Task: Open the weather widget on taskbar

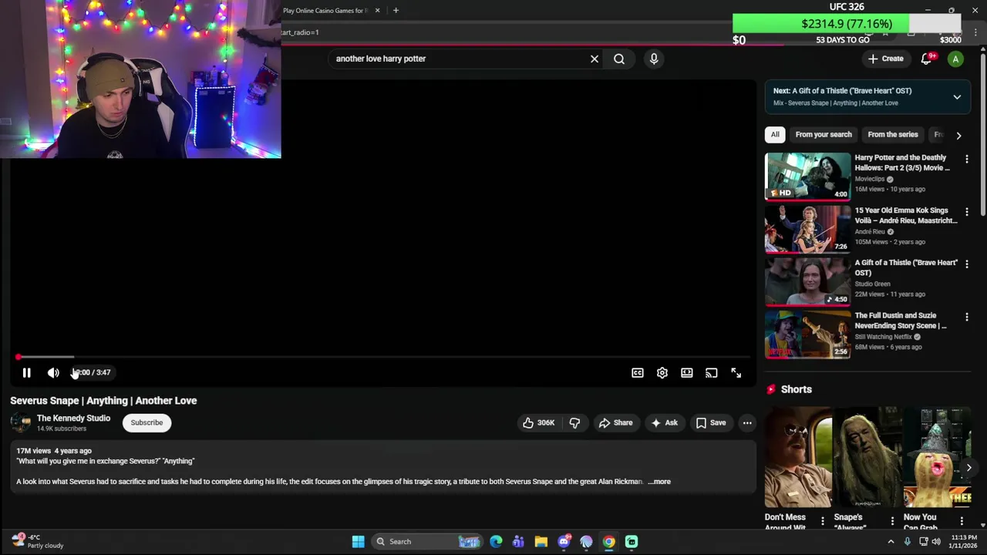Action: (36, 542)
